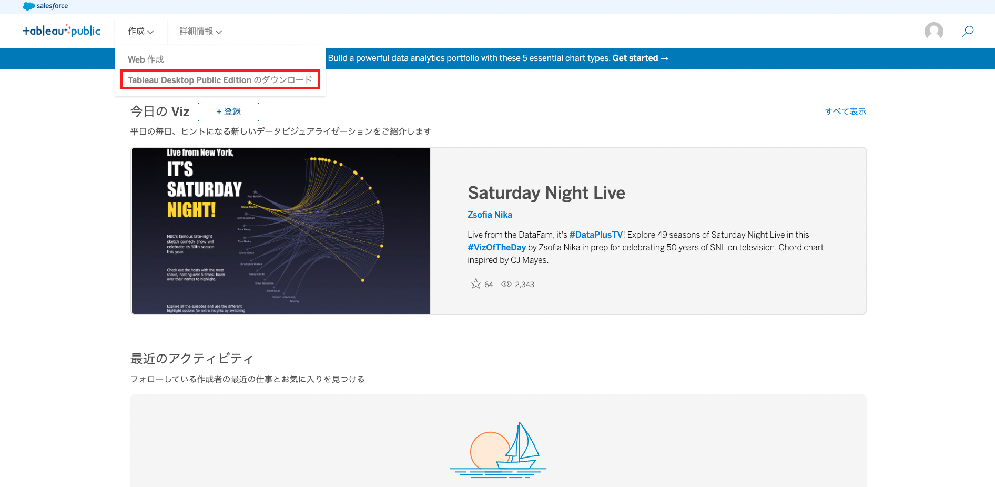Open author Zsofia Nika's profile

click(x=490, y=215)
